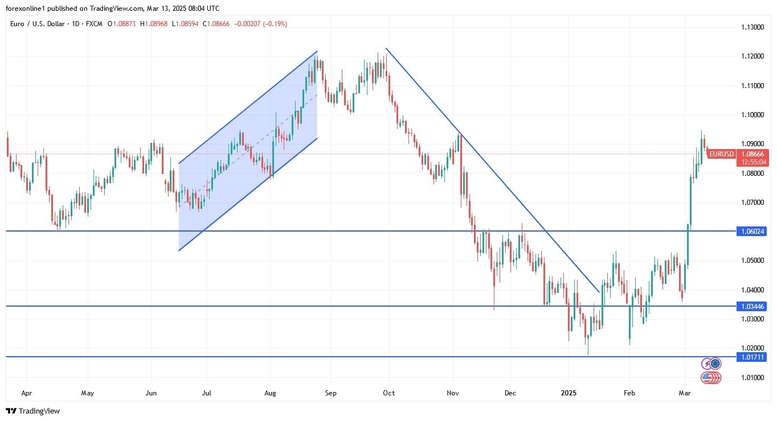Click the 1.13000 level on price scale

(752, 27)
